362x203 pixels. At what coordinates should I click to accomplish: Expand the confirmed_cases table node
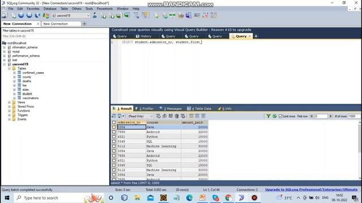tap(14, 73)
